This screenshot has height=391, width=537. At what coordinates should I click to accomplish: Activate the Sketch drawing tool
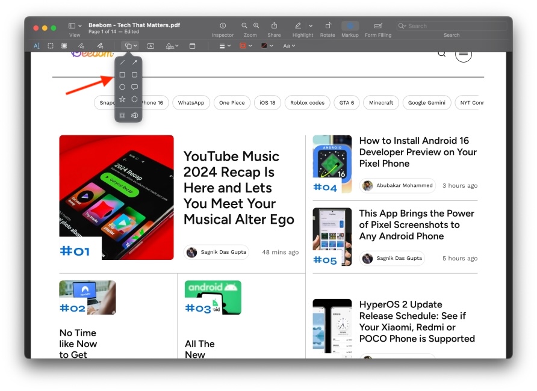[x=81, y=46]
